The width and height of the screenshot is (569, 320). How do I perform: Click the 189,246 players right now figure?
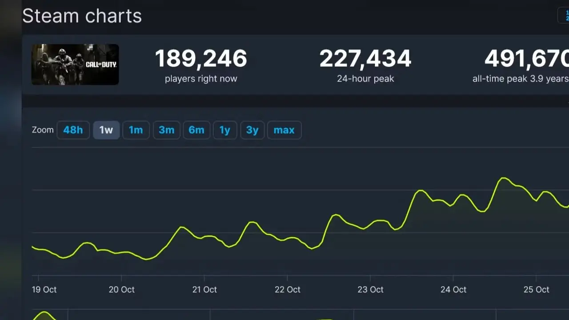(x=201, y=59)
